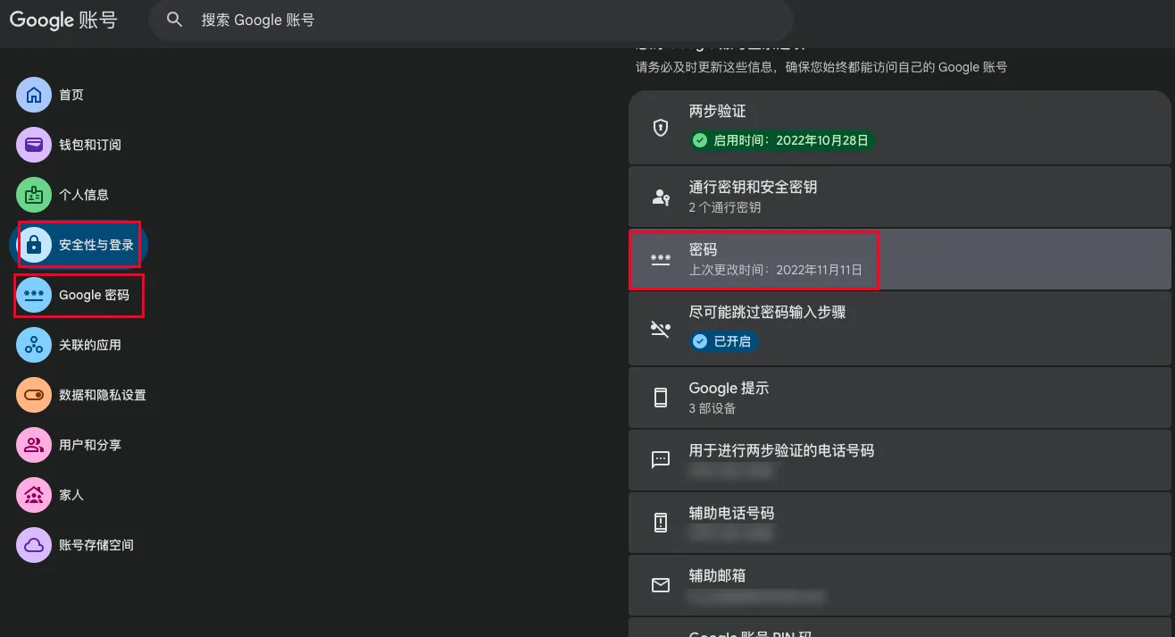
Task: Click the magnifier icon in search bar
Action: pyautogui.click(x=175, y=20)
